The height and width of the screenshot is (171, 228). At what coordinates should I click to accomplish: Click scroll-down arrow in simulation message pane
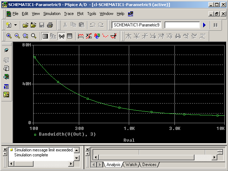[x=77, y=158]
